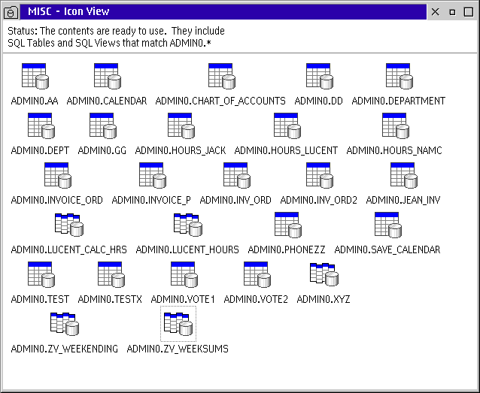Viewport: 480px width, 393px height.
Task: Click the ADMIN0.HOURS_LUCENT label text
Action: tap(286, 150)
